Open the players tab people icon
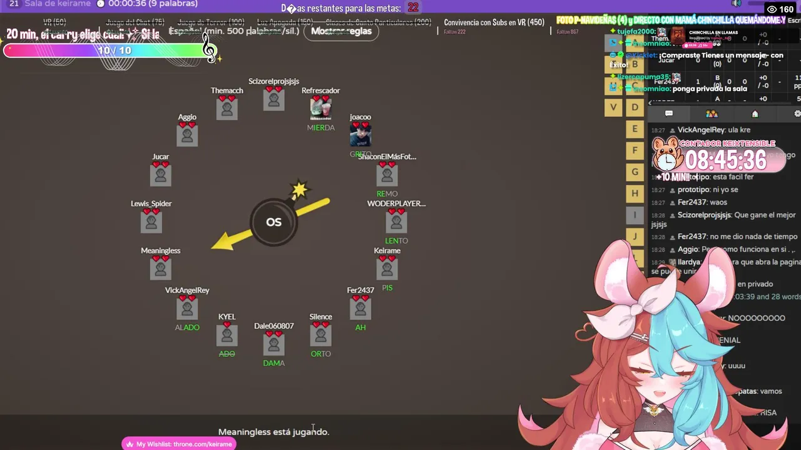 coord(712,114)
